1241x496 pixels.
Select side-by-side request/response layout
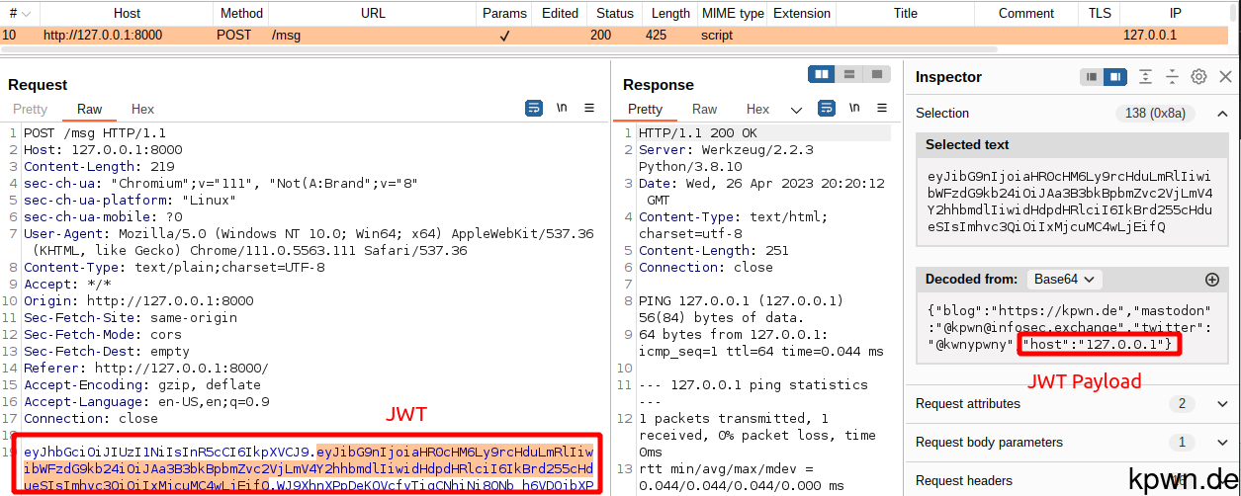coord(822,75)
